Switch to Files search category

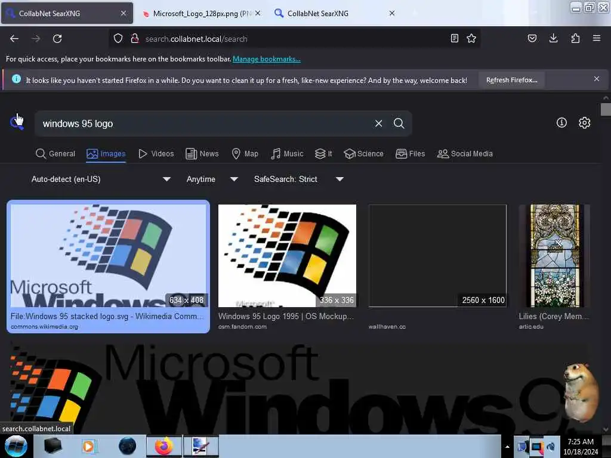point(411,154)
